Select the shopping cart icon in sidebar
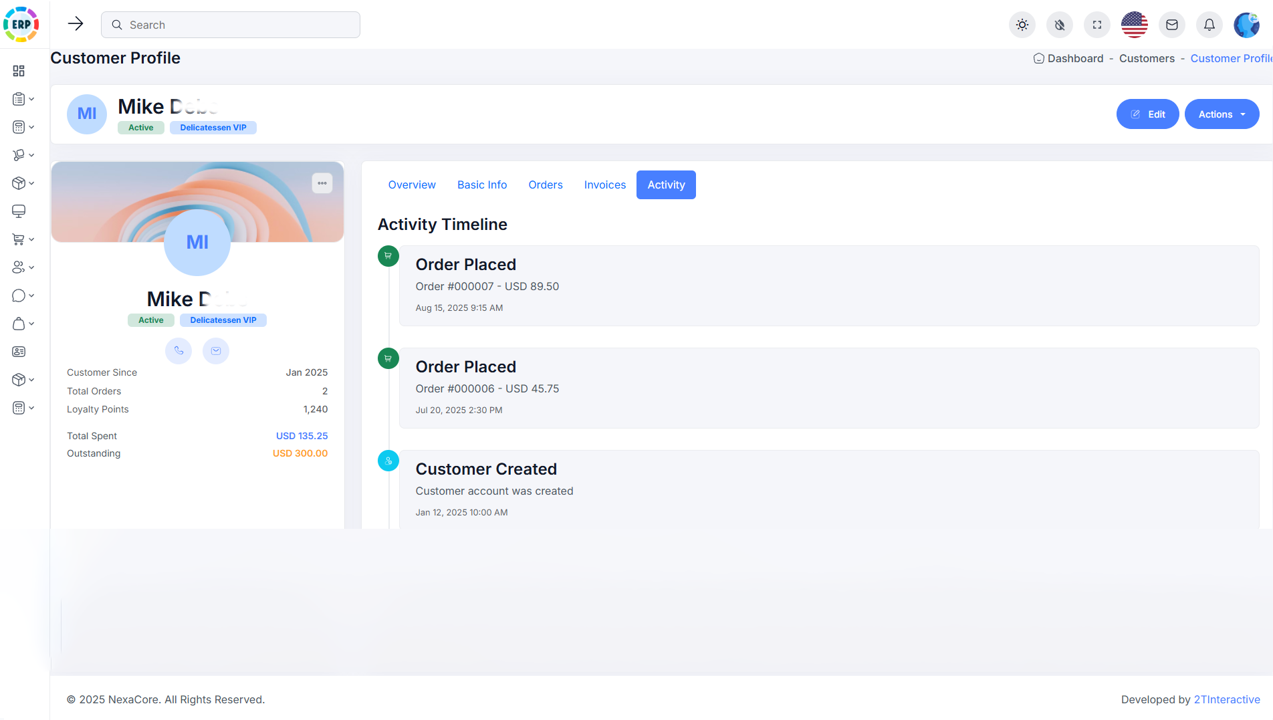Image resolution: width=1273 pixels, height=720 pixels. click(x=18, y=239)
